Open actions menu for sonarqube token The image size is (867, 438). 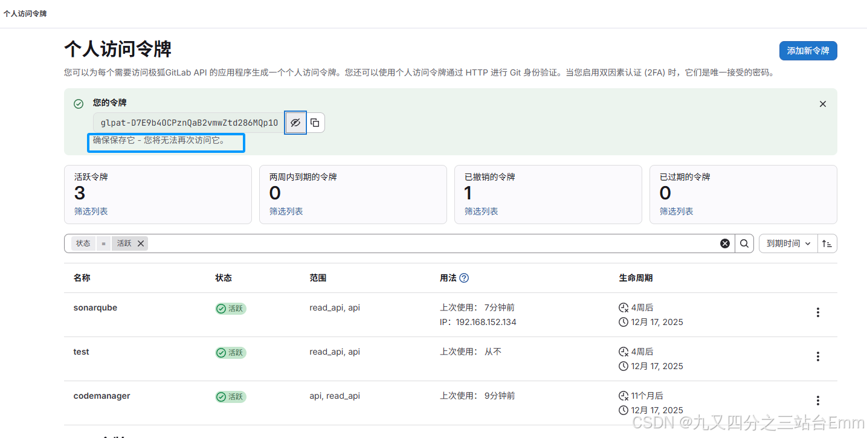click(x=818, y=312)
